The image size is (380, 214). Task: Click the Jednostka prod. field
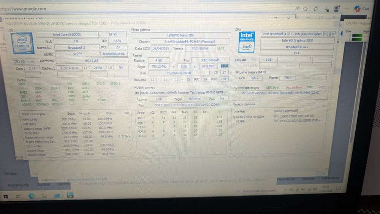[113, 54]
